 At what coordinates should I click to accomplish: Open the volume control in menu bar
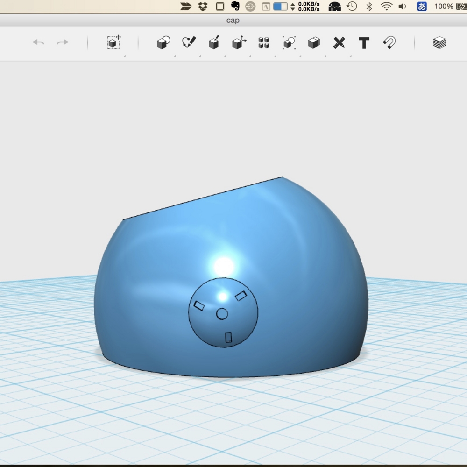point(403,6)
